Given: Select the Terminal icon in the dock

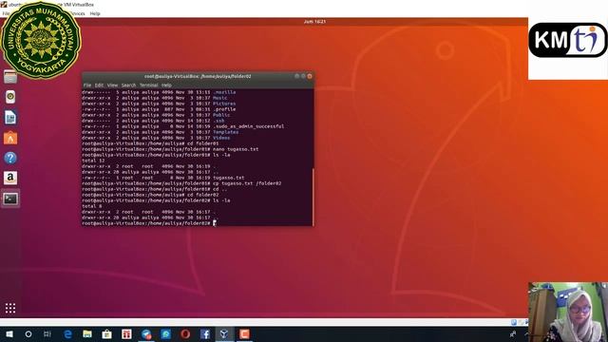Looking at the screenshot, I should point(10,199).
